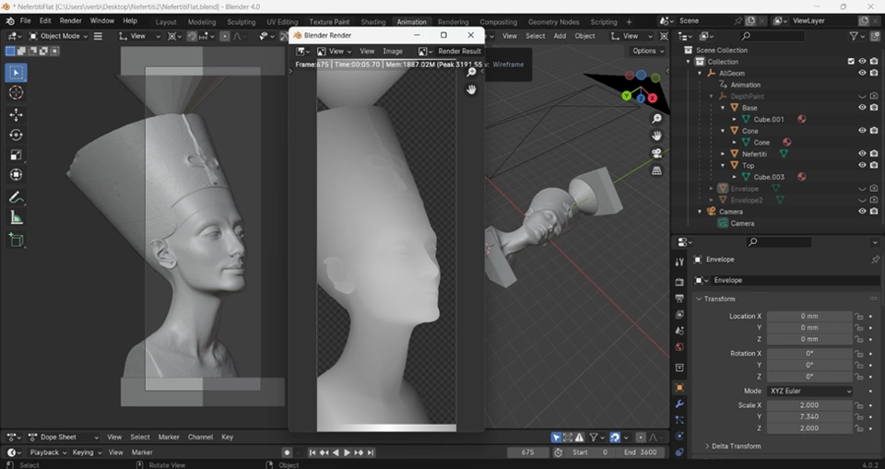Select the Add Cube tool

click(x=16, y=240)
